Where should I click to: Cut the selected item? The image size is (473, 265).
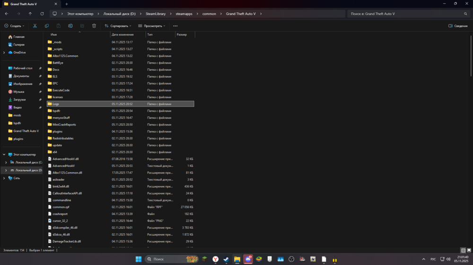click(35, 26)
